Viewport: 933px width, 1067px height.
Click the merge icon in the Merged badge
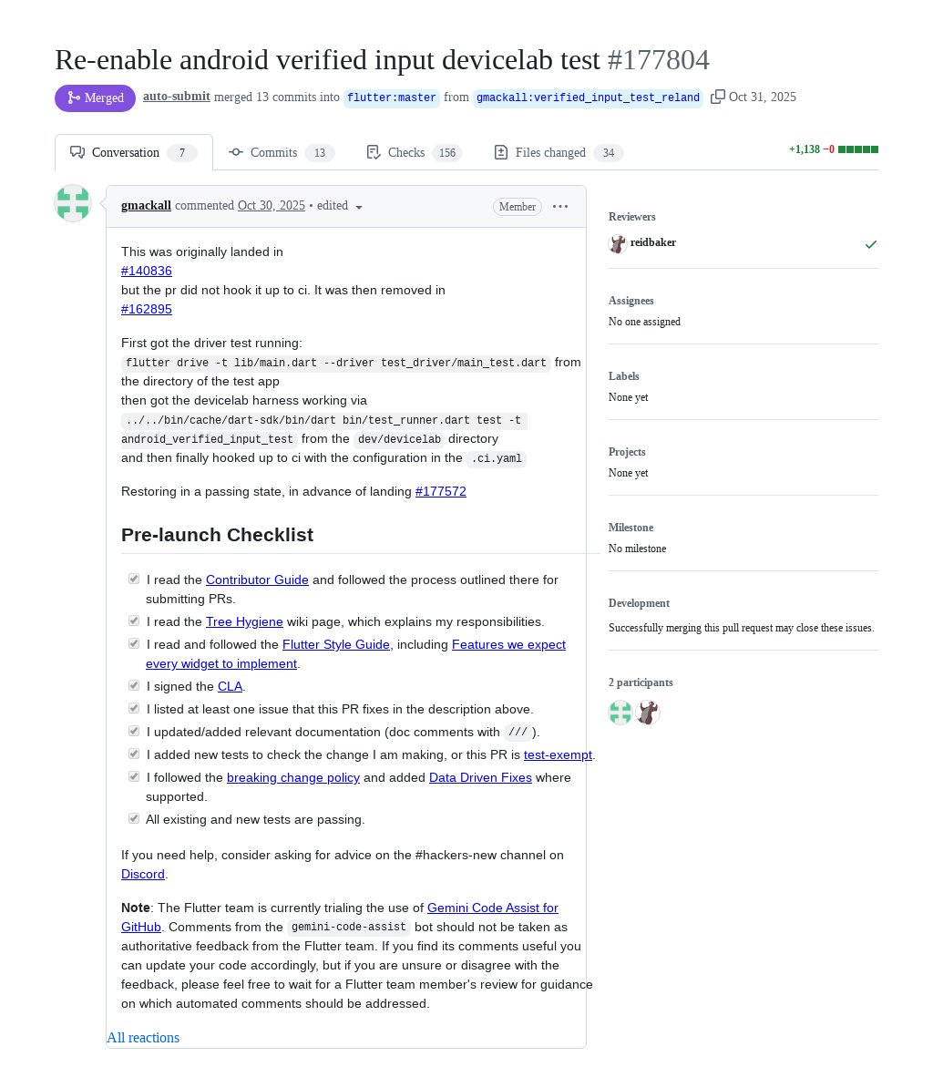click(74, 98)
